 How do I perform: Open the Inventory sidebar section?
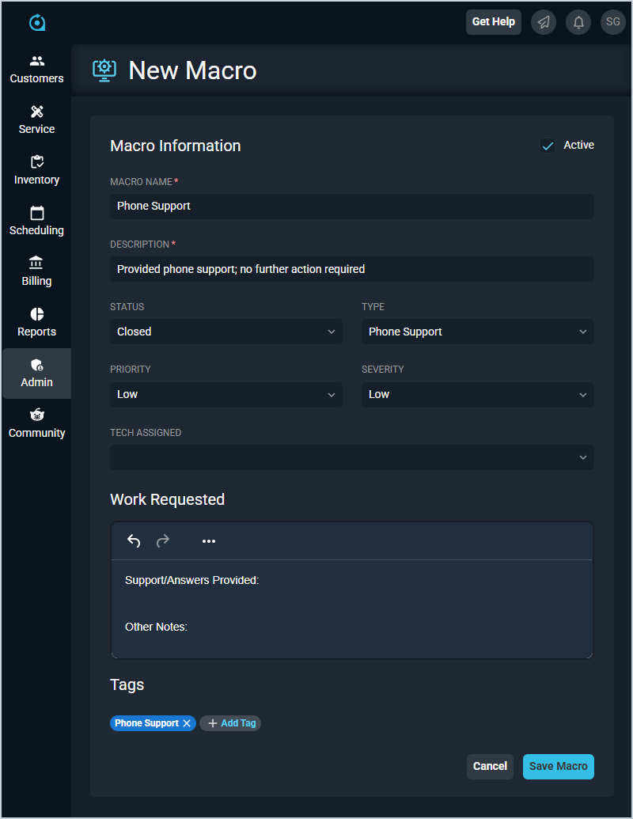[36, 171]
